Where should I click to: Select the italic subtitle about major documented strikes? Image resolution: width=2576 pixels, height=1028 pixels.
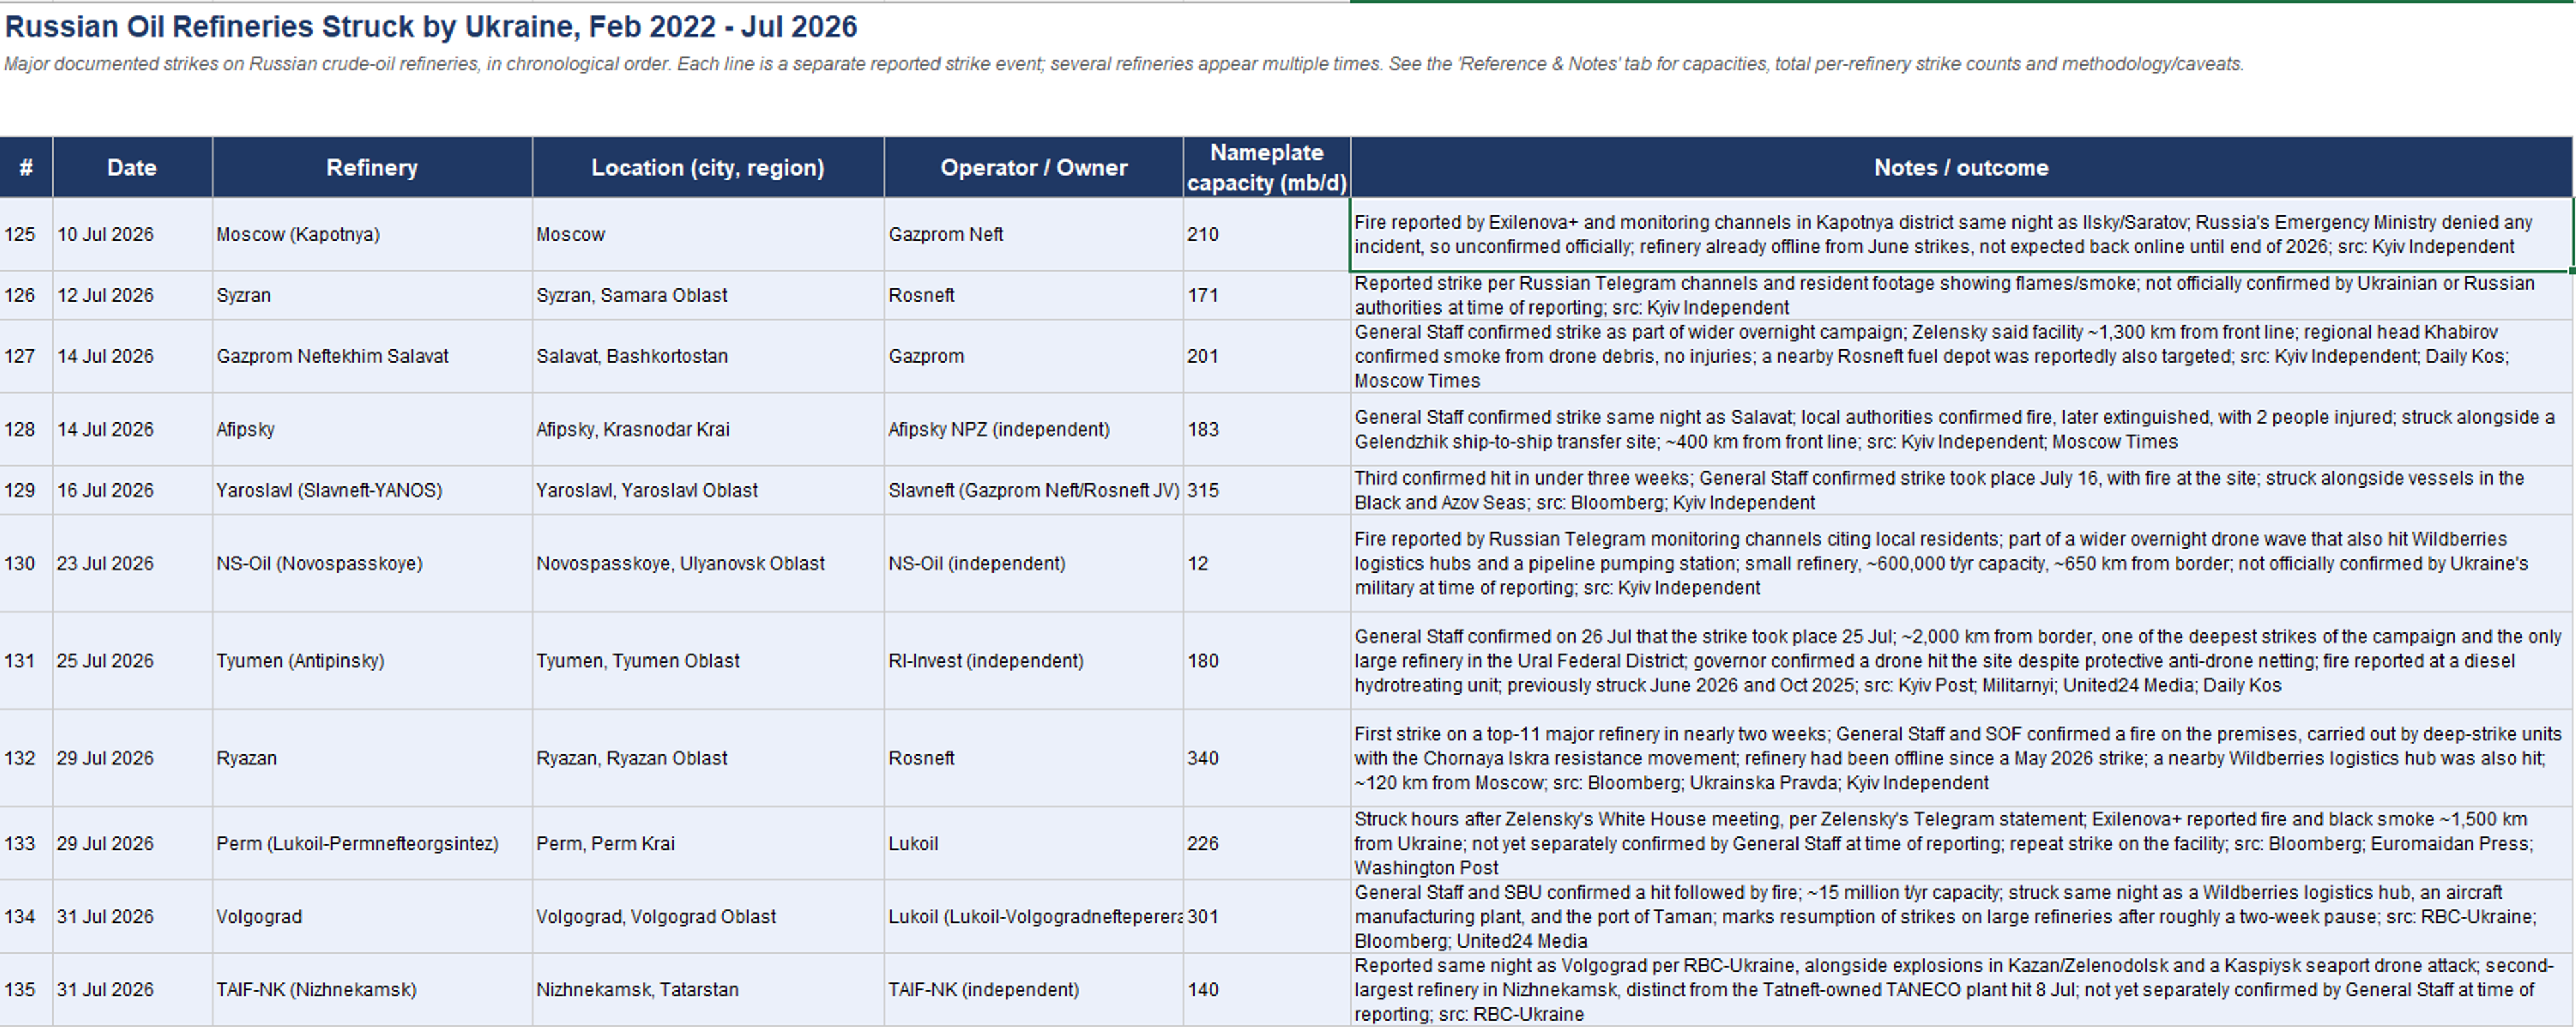(1124, 64)
